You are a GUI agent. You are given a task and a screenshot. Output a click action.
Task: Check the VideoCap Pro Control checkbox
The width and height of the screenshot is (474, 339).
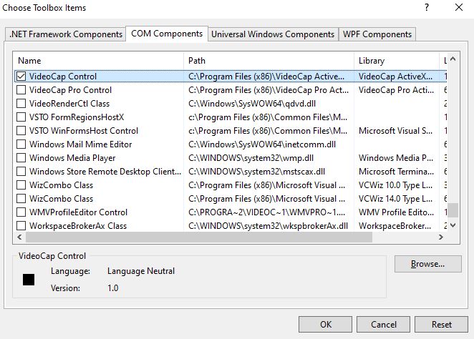coord(21,90)
